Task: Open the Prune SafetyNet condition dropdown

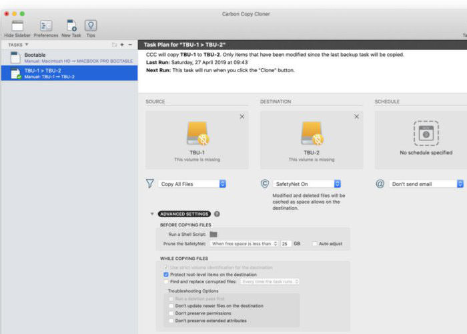Action: click(244, 244)
